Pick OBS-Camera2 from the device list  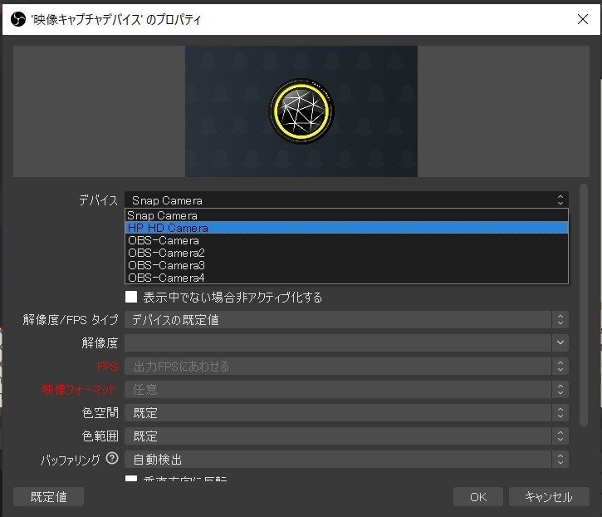[x=346, y=253]
